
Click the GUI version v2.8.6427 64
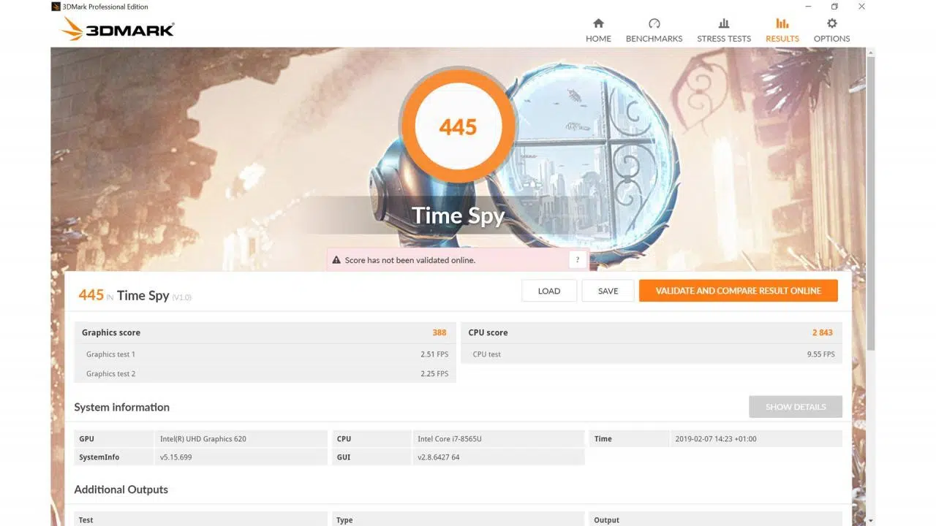(x=439, y=457)
